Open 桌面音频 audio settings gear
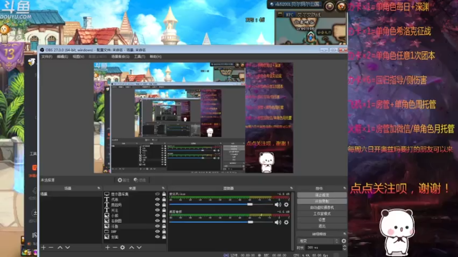 coord(286,222)
